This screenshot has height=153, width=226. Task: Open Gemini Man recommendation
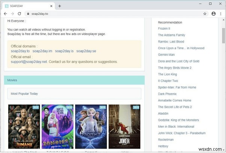pyautogui.click(x=167, y=54)
